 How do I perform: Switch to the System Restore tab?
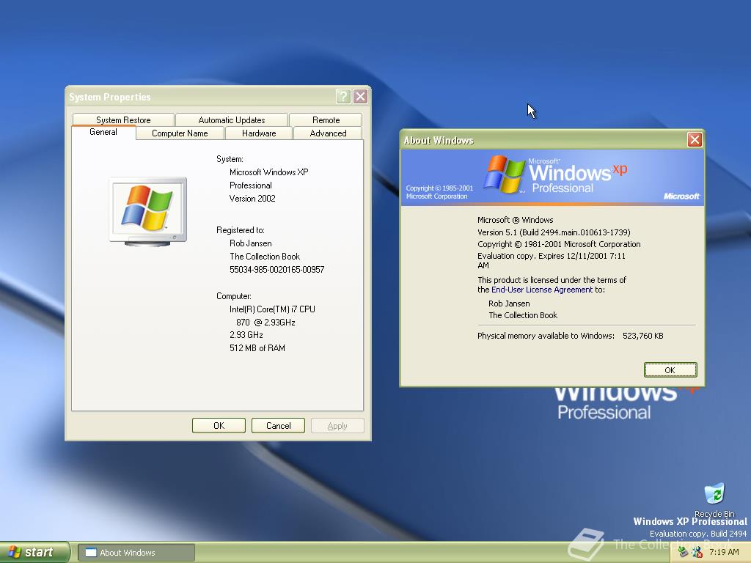[x=123, y=119]
